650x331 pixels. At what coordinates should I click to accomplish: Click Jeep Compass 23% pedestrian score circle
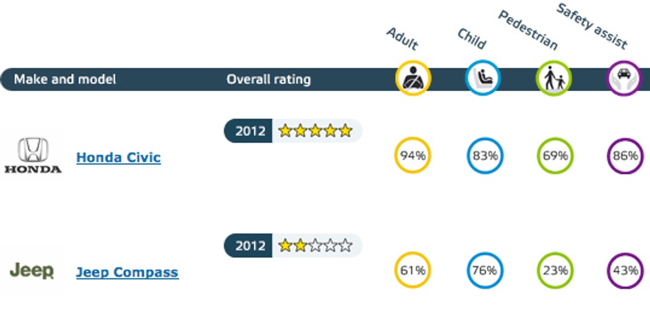click(556, 270)
